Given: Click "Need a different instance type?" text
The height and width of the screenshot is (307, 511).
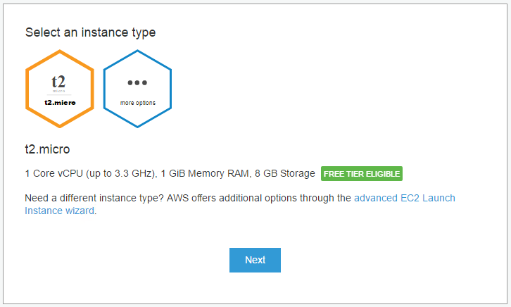Looking at the screenshot, I should pyautogui.click(x=94, y=198).
